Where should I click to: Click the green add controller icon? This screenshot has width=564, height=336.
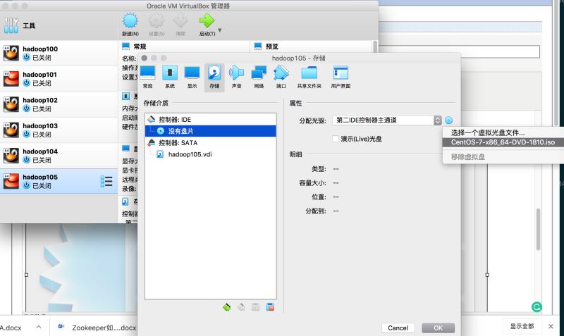[x=226, y=307]
